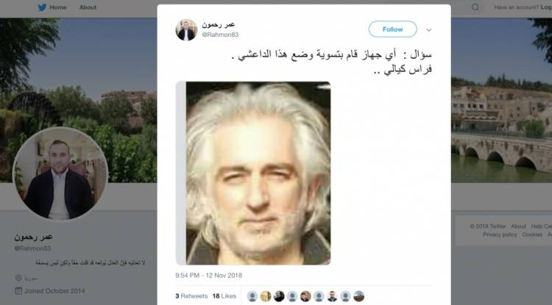Open the @Rahmon83 handle link in tweet
Image resolution: width=552 pixels, height=305 pixels.
220,35
